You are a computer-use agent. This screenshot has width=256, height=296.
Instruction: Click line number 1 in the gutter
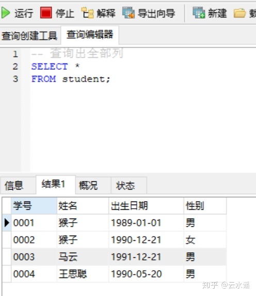[15, 54]
